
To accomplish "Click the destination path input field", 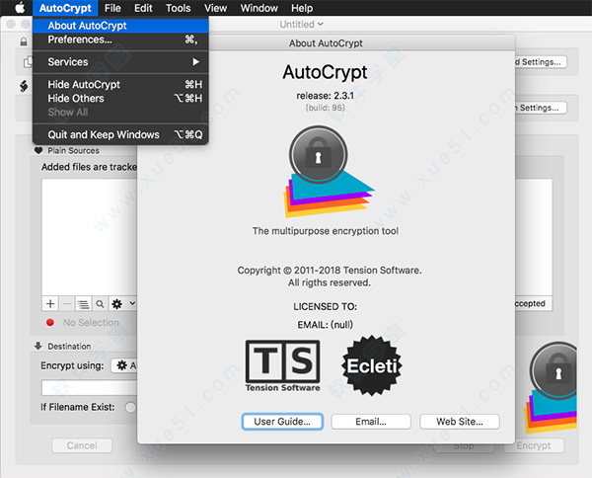I will [90, 388].
